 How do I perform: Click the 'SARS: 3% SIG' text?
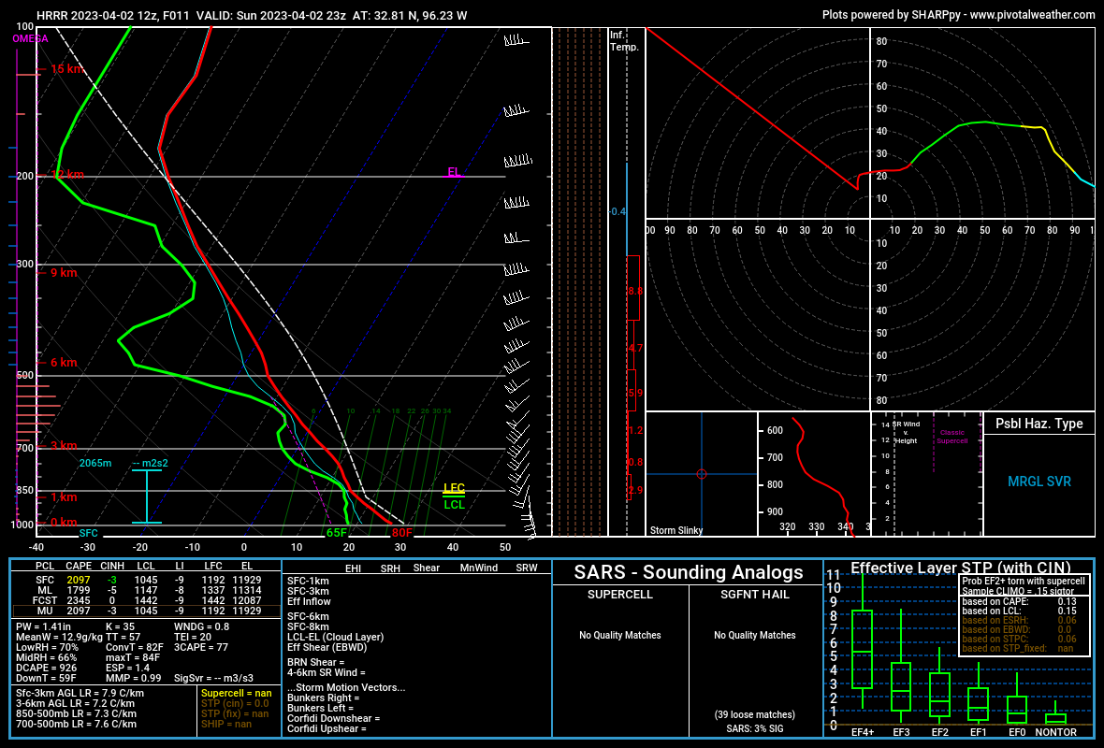point(755,728)
